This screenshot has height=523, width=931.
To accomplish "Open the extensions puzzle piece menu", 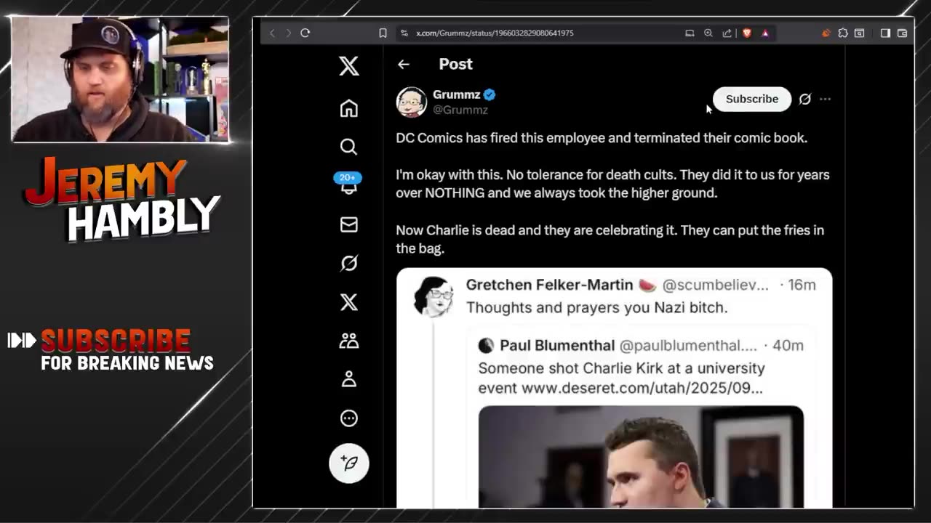I will tap(843, 33).
